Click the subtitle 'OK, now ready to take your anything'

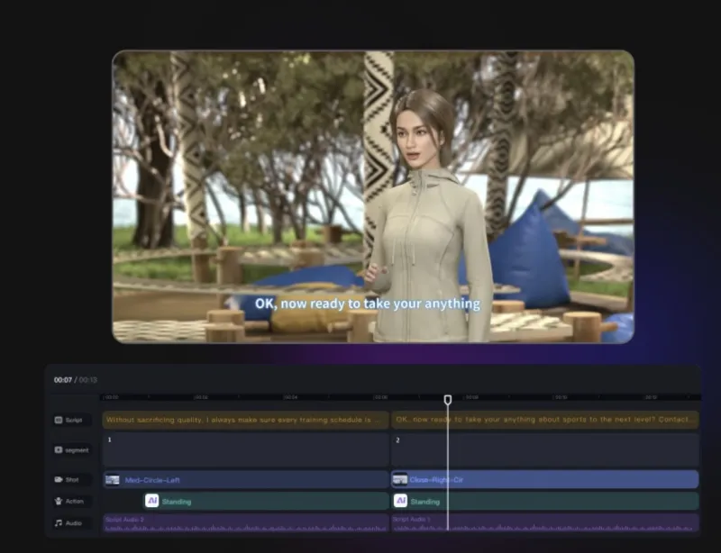368,304
